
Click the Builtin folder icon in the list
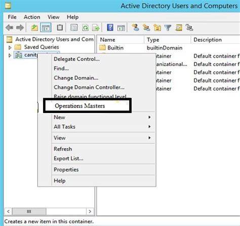102,47
